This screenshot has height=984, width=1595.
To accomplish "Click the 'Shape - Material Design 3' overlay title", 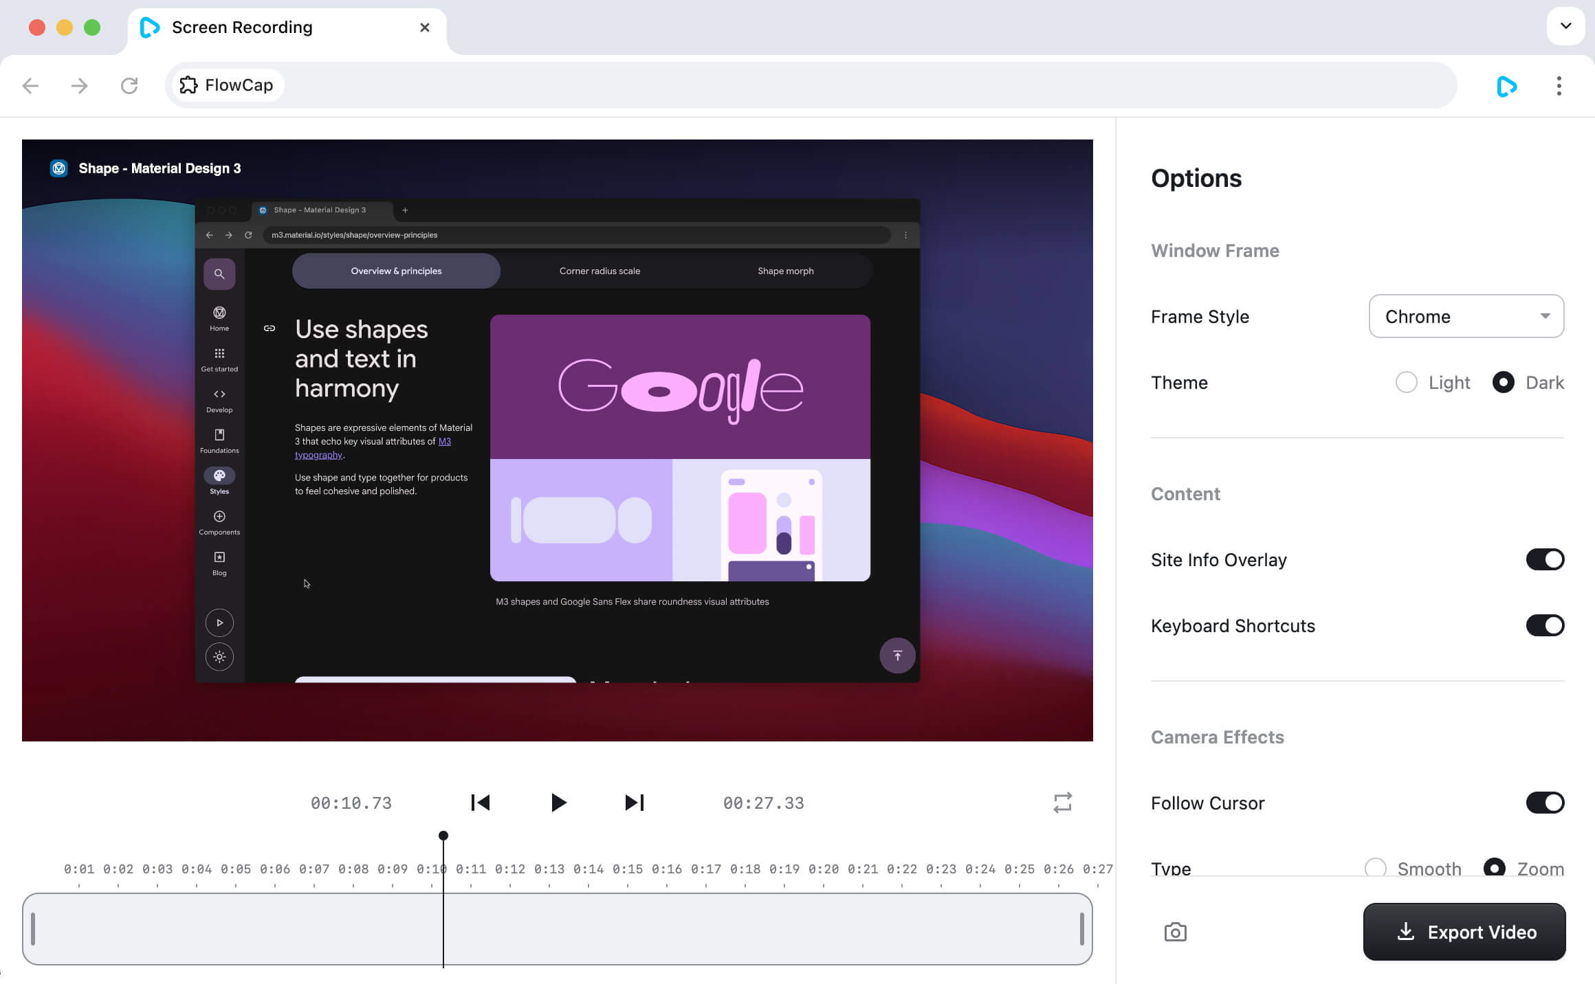I will coord(159,168).
